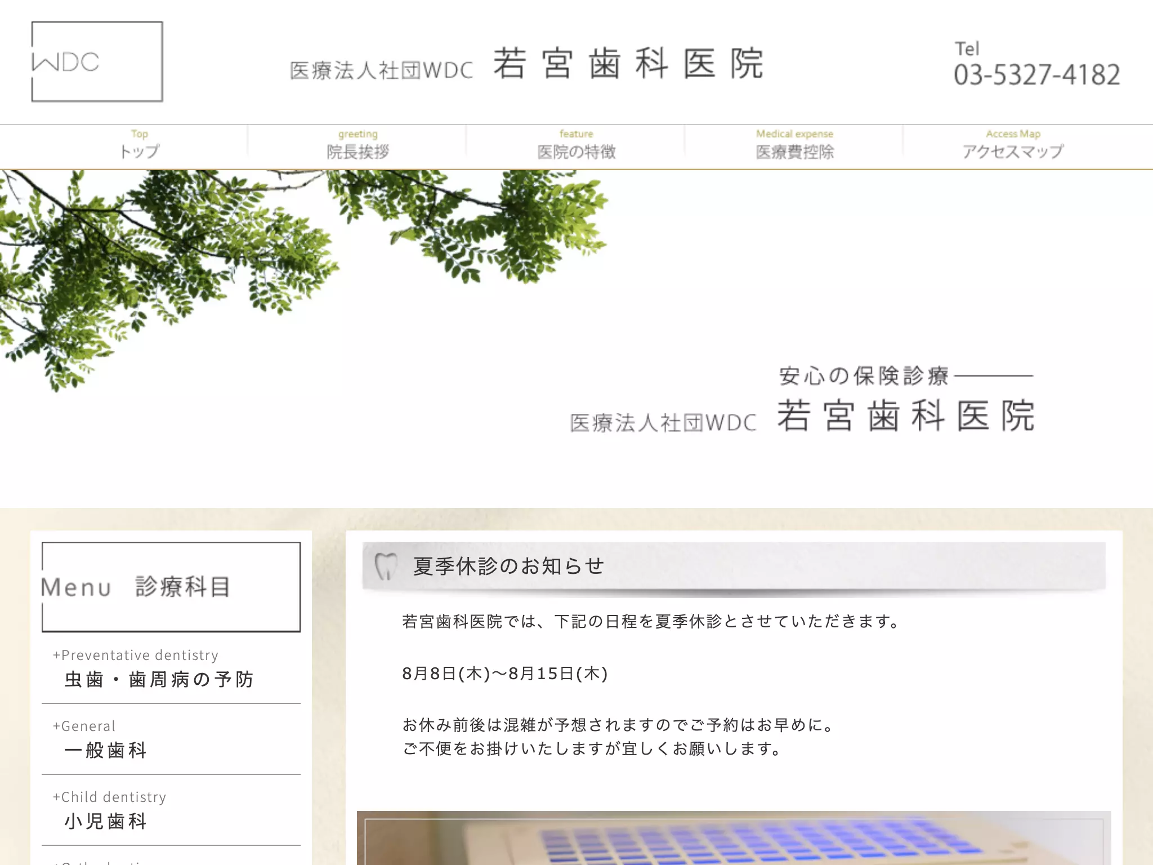Go to 医院の特徴 feature page
1153x865 pixels.
tap(576, 145)
